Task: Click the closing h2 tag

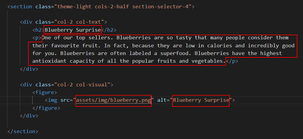Action: [109, 30]
